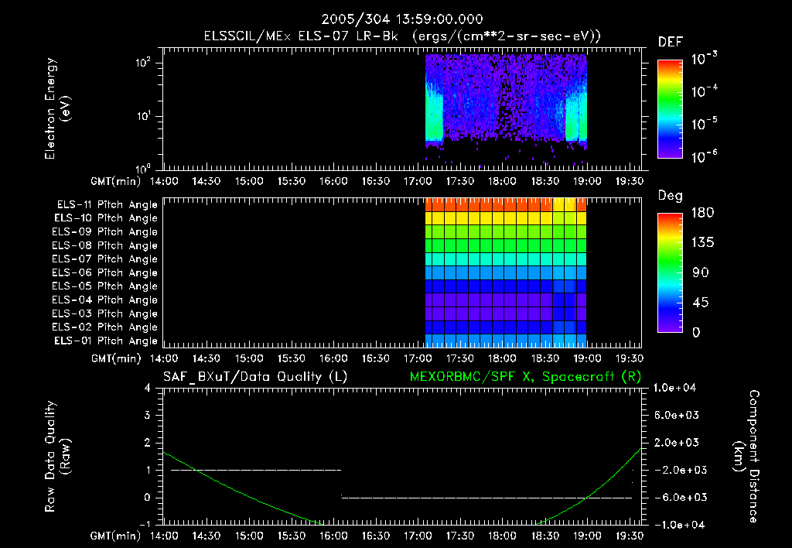Click the ELS-01 Pitch Angle row label

coord(106,341)
